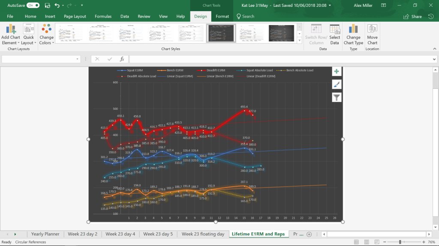Click the Chart Filters funnel button
The height and width of the screenshot is (246, 439).
point(337,97)
